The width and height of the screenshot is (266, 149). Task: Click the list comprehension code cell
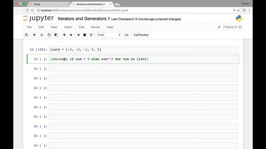(143, 59)
